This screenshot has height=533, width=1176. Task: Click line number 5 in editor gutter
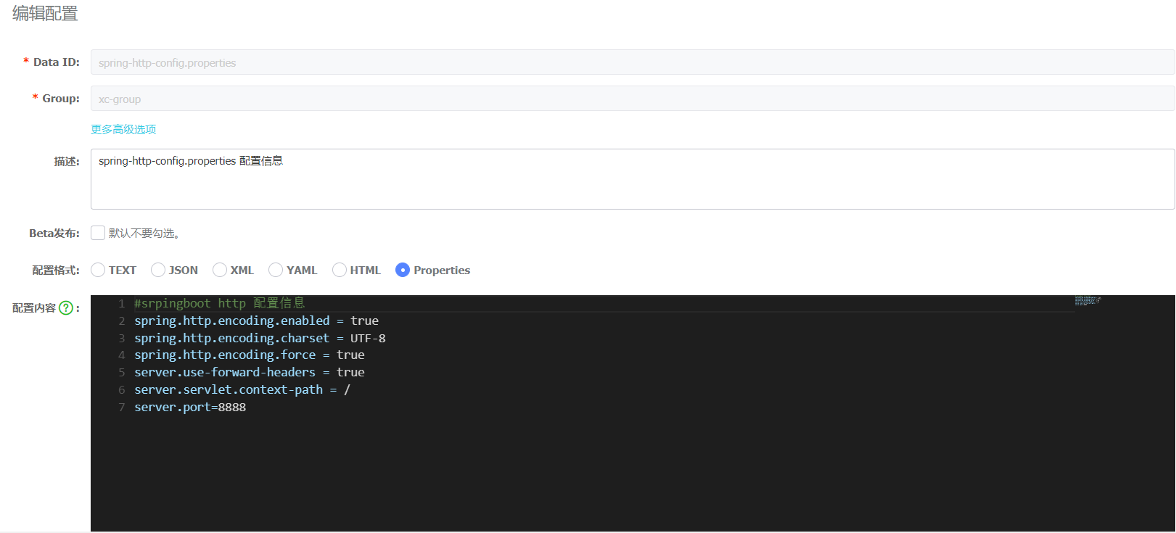tap(121, 373)
